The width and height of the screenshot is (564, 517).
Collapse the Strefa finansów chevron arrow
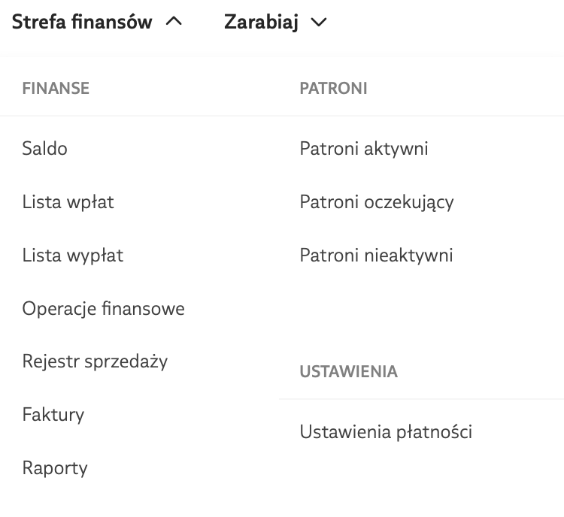point(173,23)
